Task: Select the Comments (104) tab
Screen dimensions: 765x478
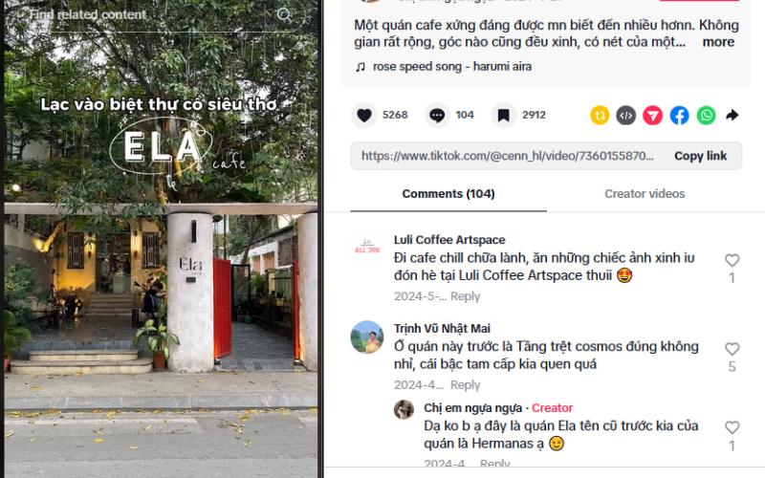Action: click(448, 194)
